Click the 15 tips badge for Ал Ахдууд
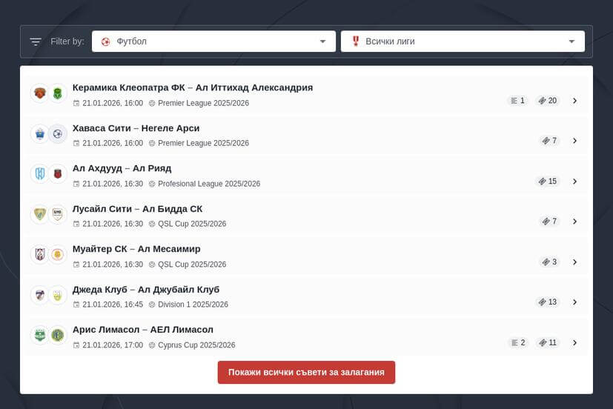The width and height of the screenshot is (613, 409). (x=548, y=181)
